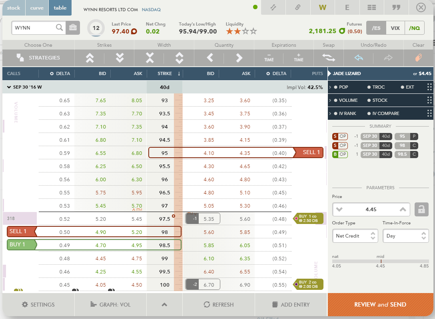This screenshot has width=435, height=319.
Task: Click the search magnifier icon beside WYNN
Action: (59, 28)
